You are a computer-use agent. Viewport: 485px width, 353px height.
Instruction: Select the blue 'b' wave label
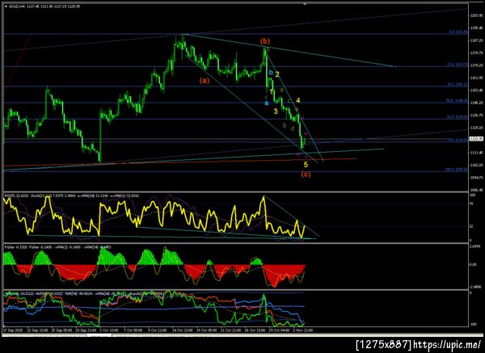coord(271,73)
